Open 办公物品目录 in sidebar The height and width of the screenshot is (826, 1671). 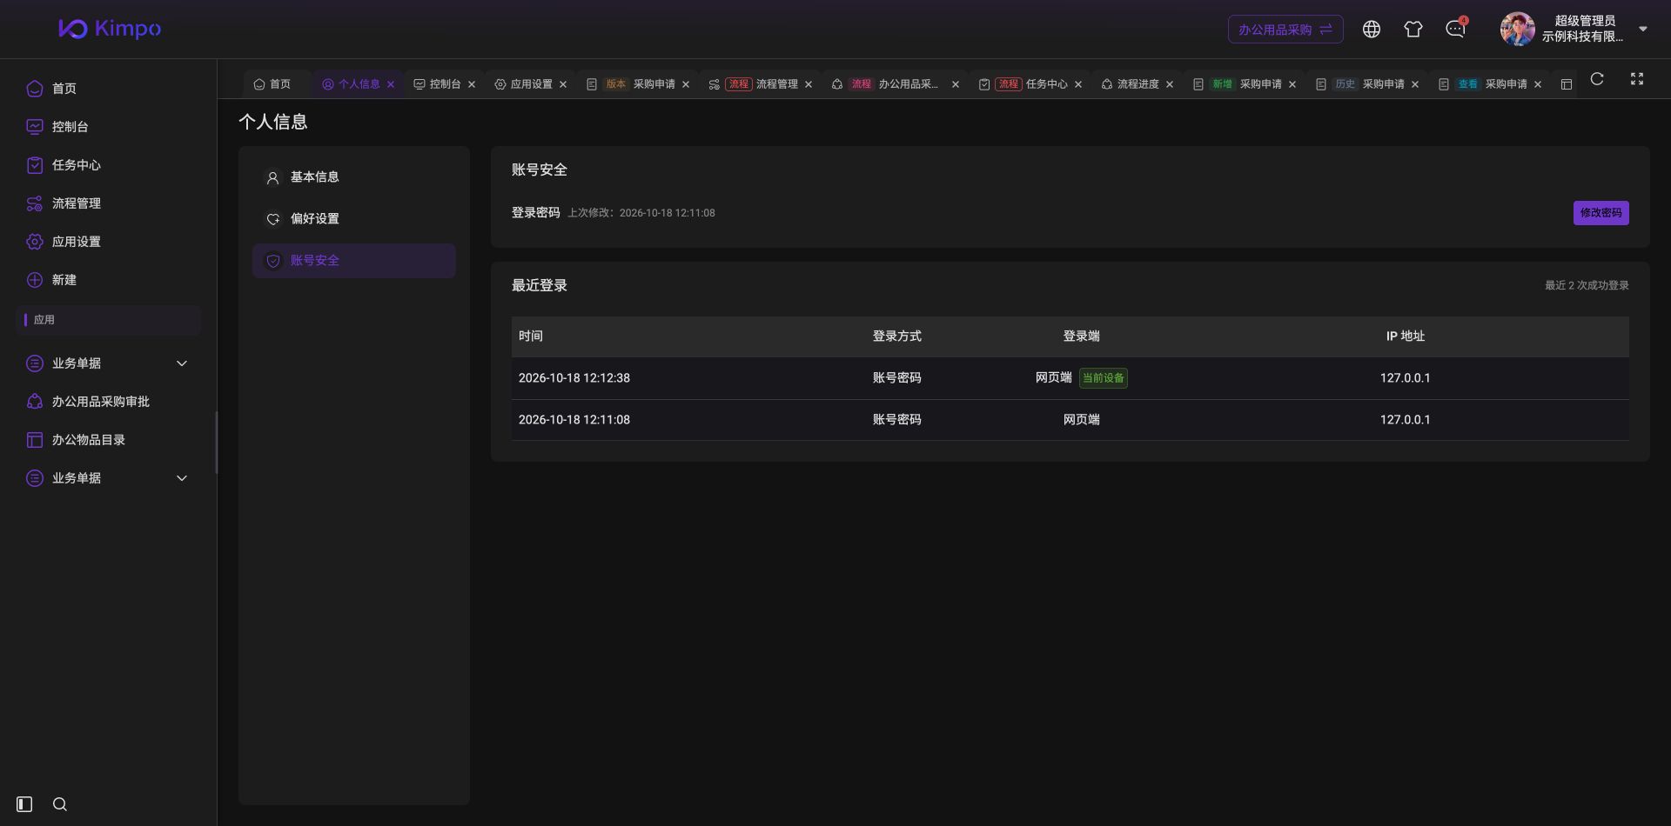click(89, 440)
